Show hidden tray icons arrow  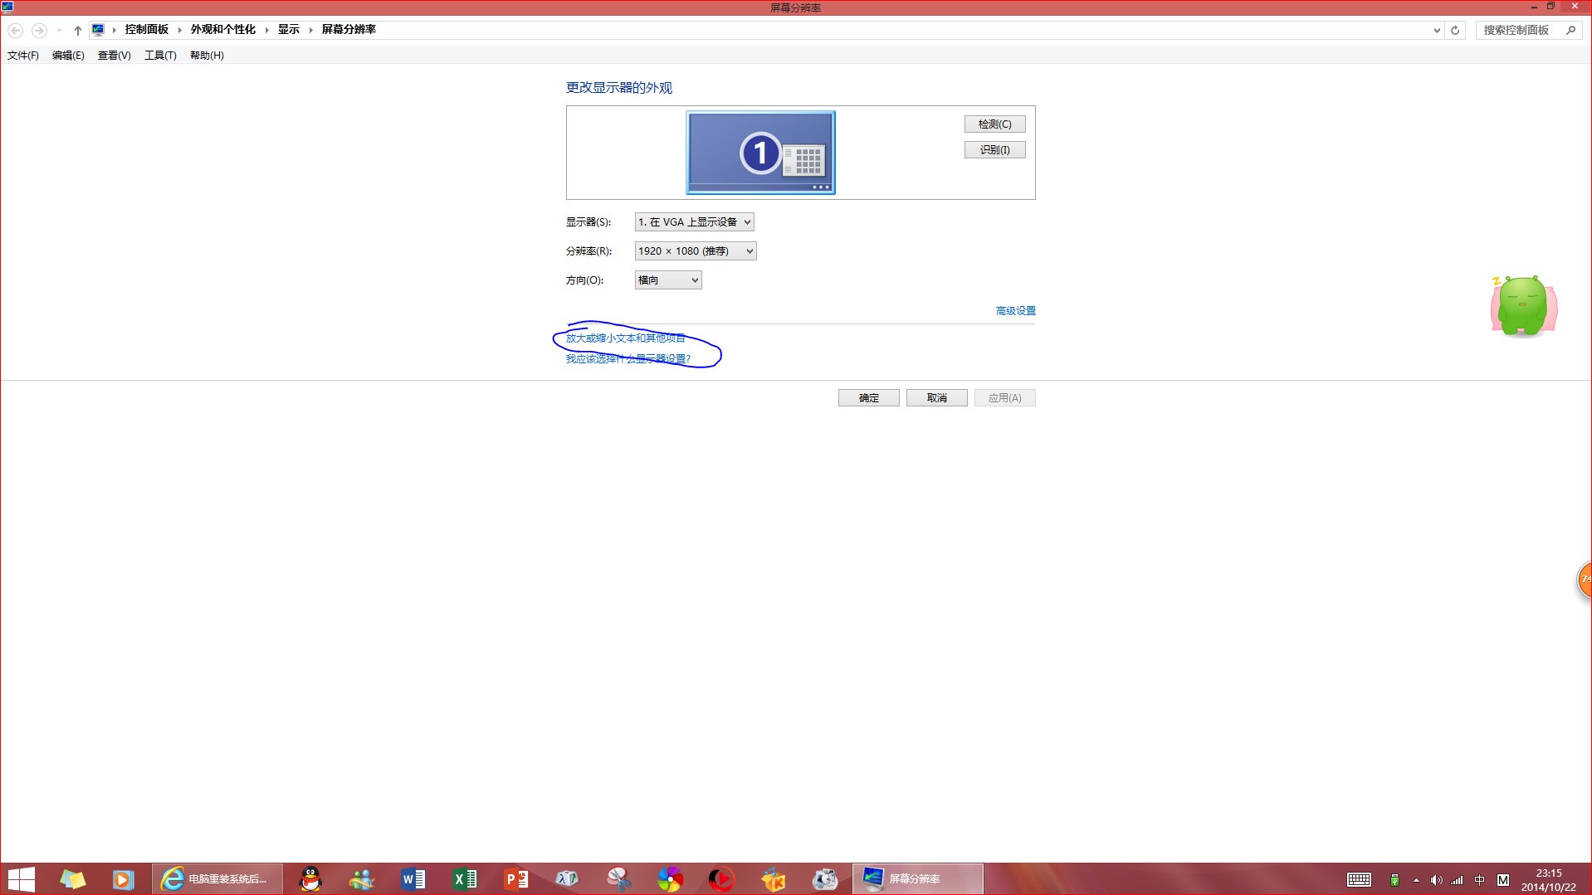point(1416,880)
